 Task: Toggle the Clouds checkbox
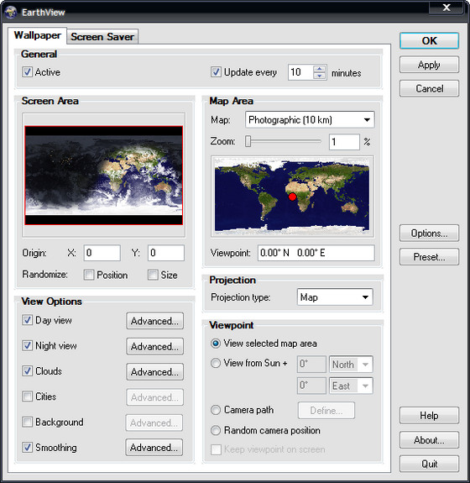[x=27, y=371]
